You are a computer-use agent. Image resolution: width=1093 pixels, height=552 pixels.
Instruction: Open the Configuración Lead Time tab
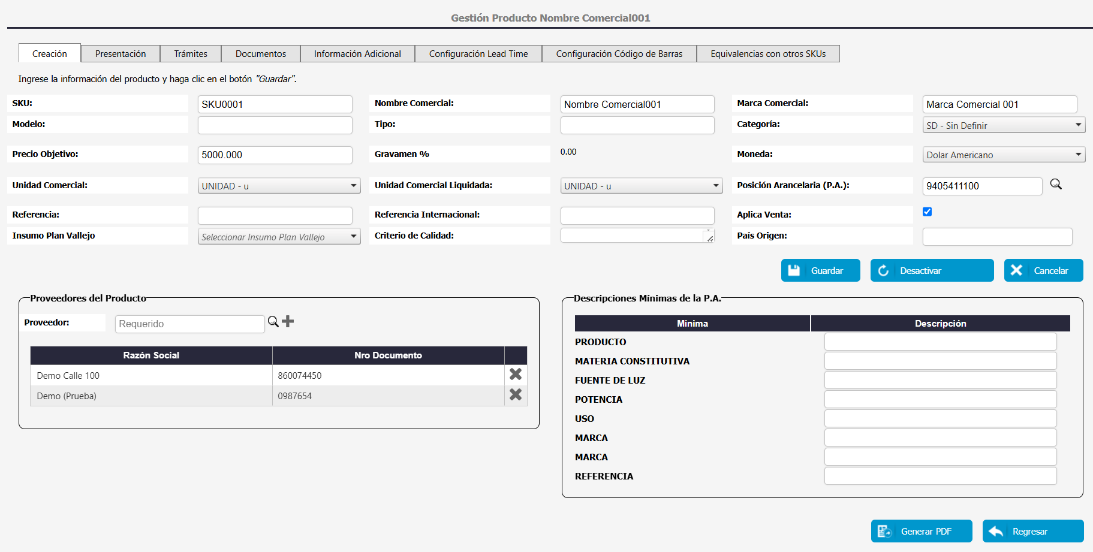[x=478, y=54]
